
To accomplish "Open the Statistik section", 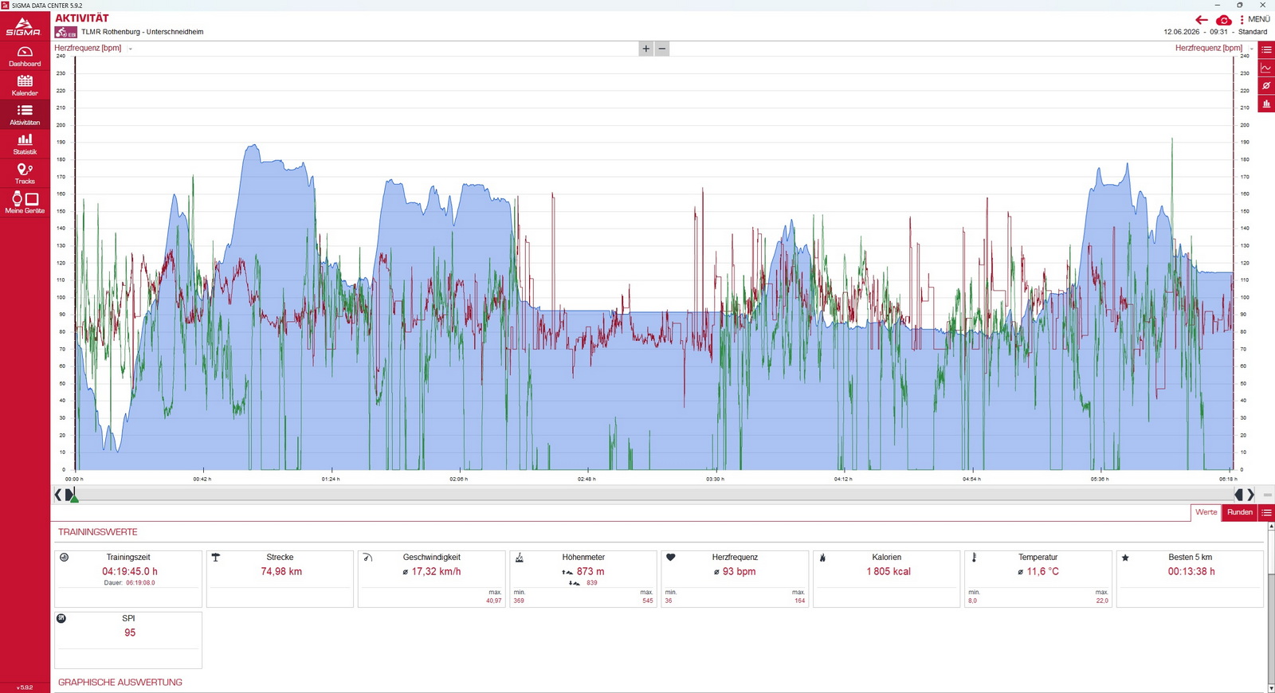I will point(25,144).
